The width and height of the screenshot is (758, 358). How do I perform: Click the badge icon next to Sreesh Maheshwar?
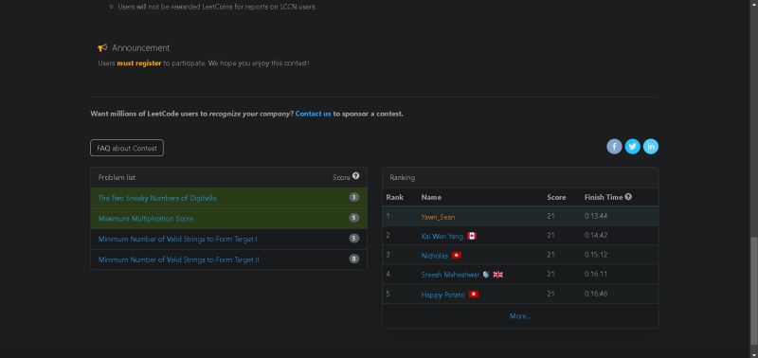486,275
